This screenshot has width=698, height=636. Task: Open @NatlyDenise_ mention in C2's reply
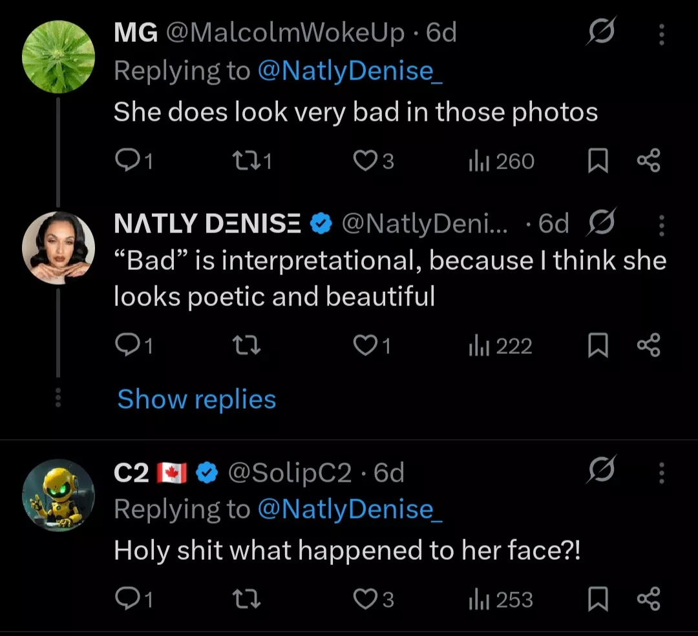[x=350, y=509]
